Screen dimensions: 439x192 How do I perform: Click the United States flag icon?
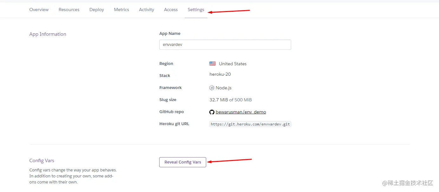pos(213,64)
